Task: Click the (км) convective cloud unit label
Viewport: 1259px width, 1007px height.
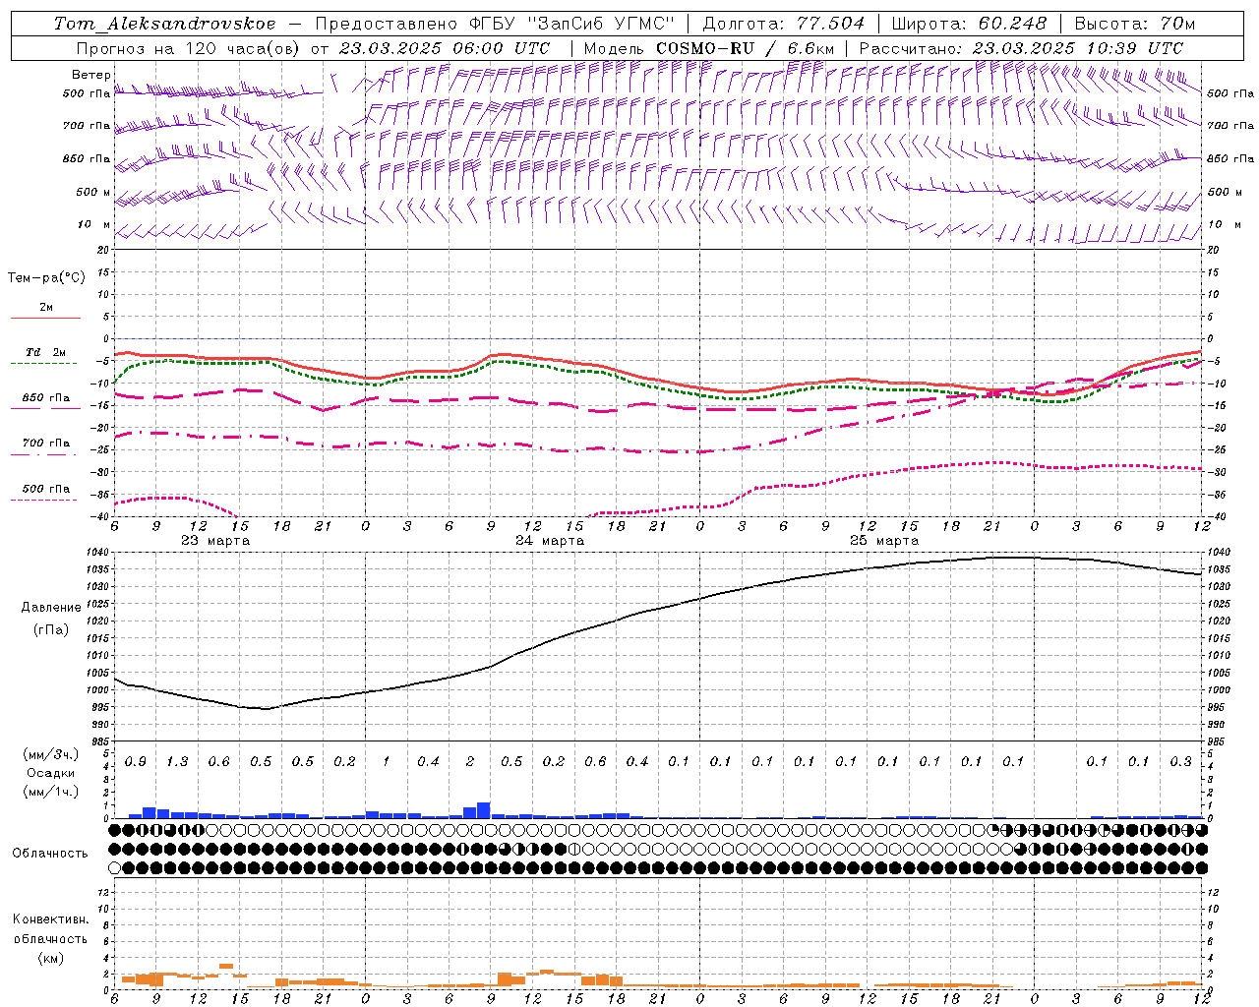Action: (50, 958)
